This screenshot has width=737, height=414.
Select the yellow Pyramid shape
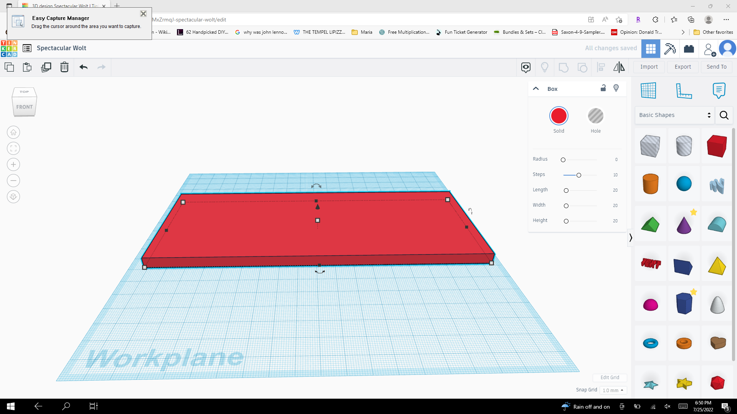717,266
